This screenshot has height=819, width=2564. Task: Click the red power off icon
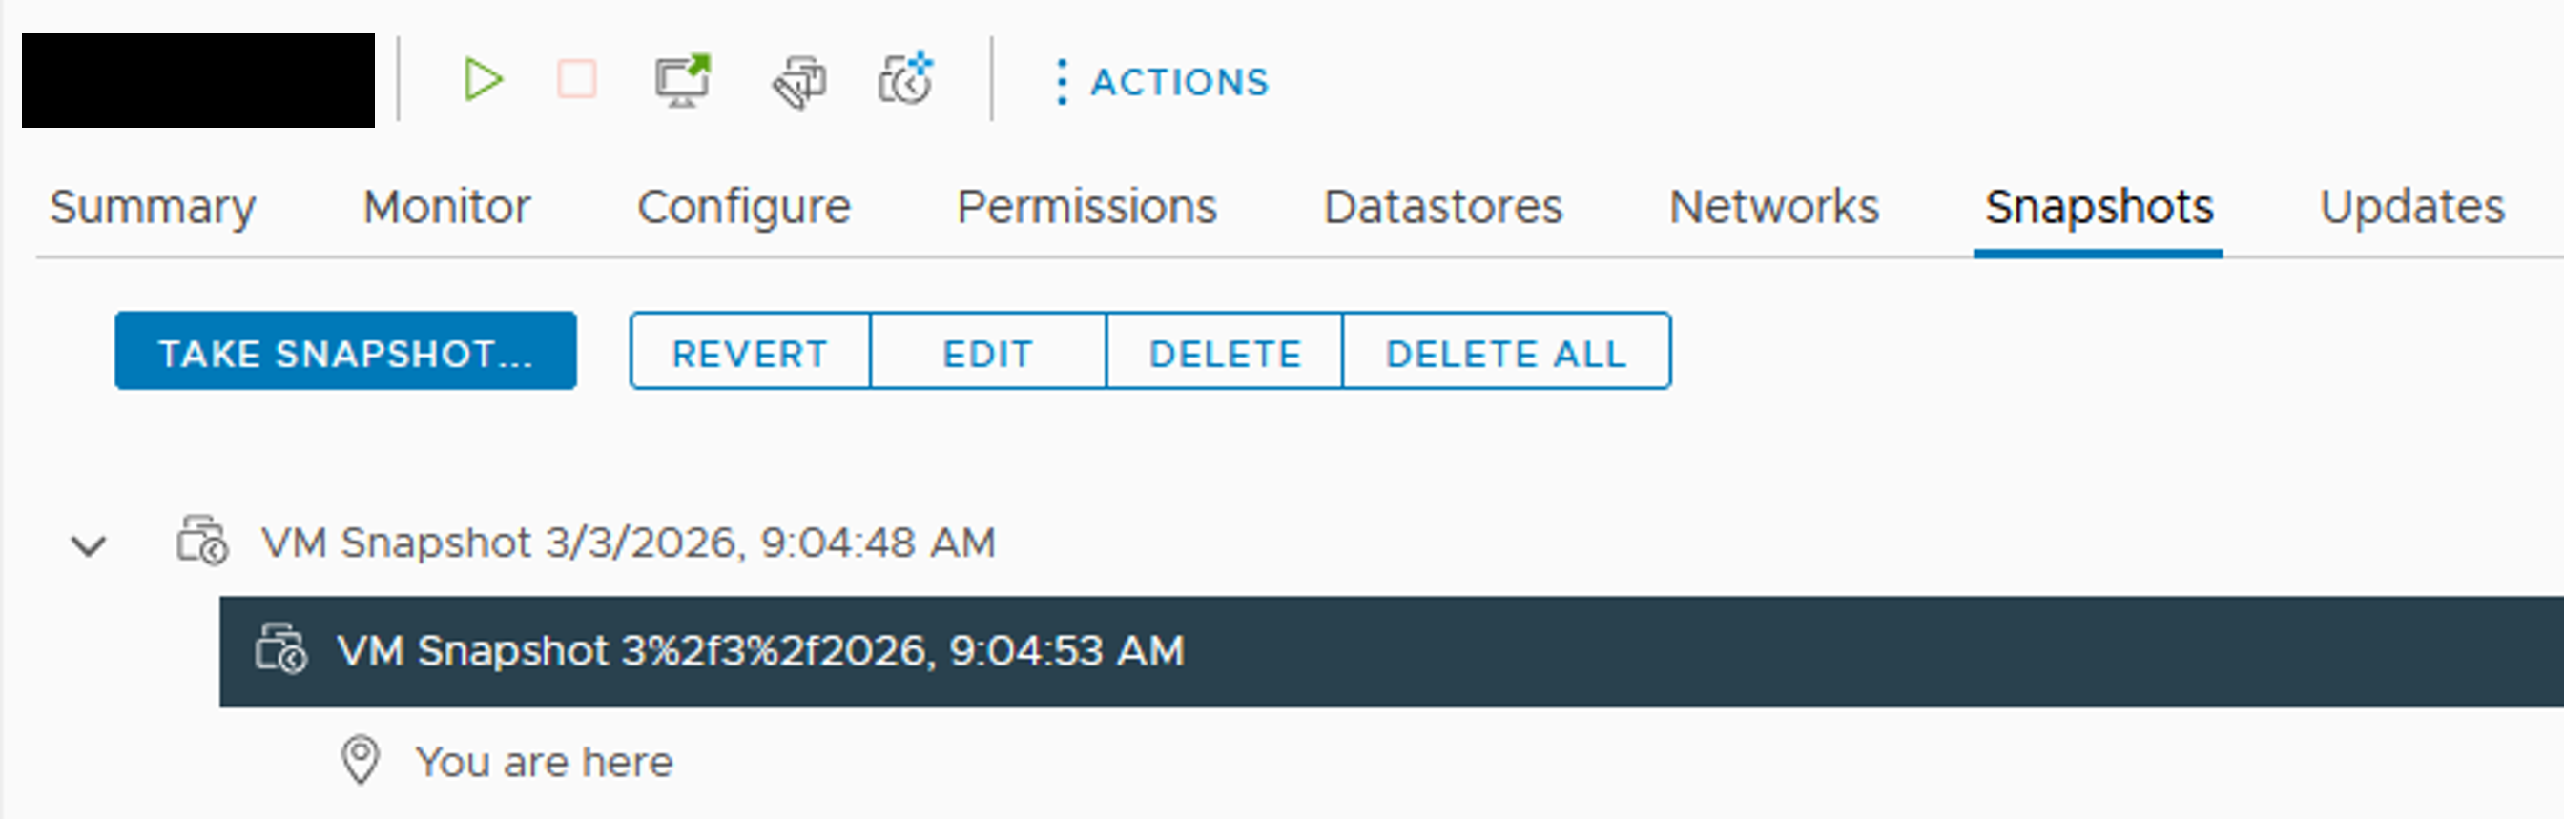pos(576,79)
